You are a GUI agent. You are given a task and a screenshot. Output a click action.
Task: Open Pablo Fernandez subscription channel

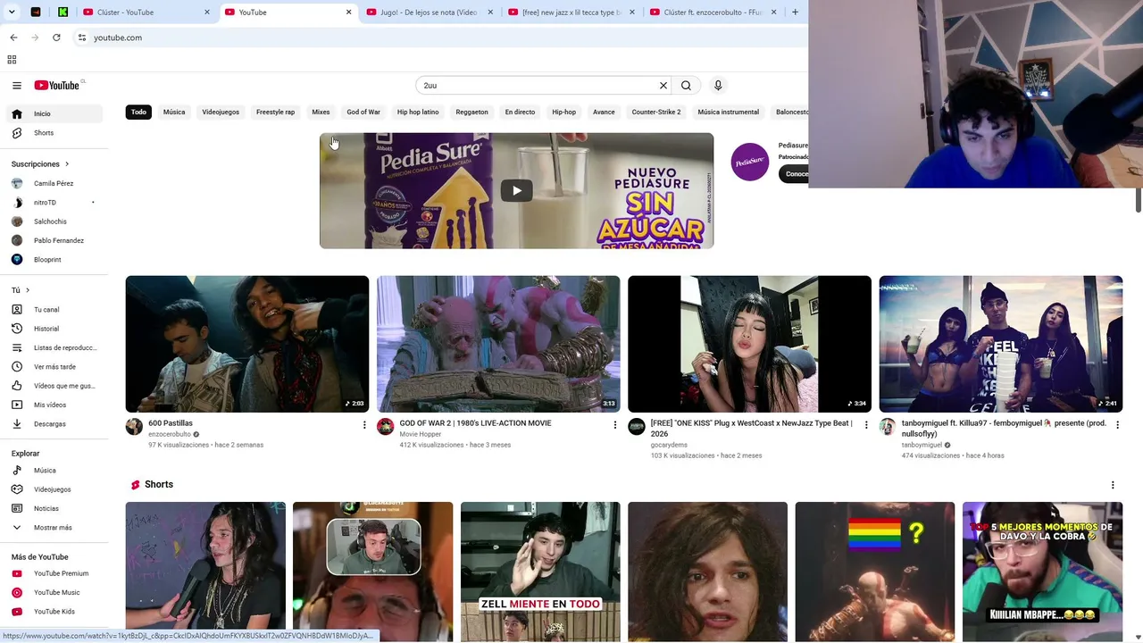54,241
